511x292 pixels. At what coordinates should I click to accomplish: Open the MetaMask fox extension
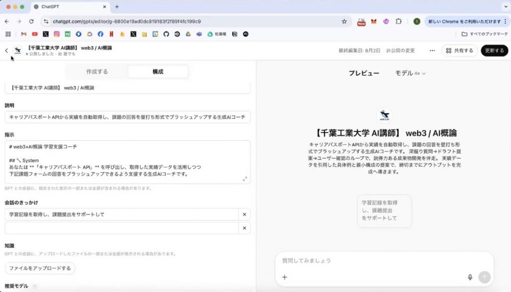pyautogui.click(x=374, y=21)
